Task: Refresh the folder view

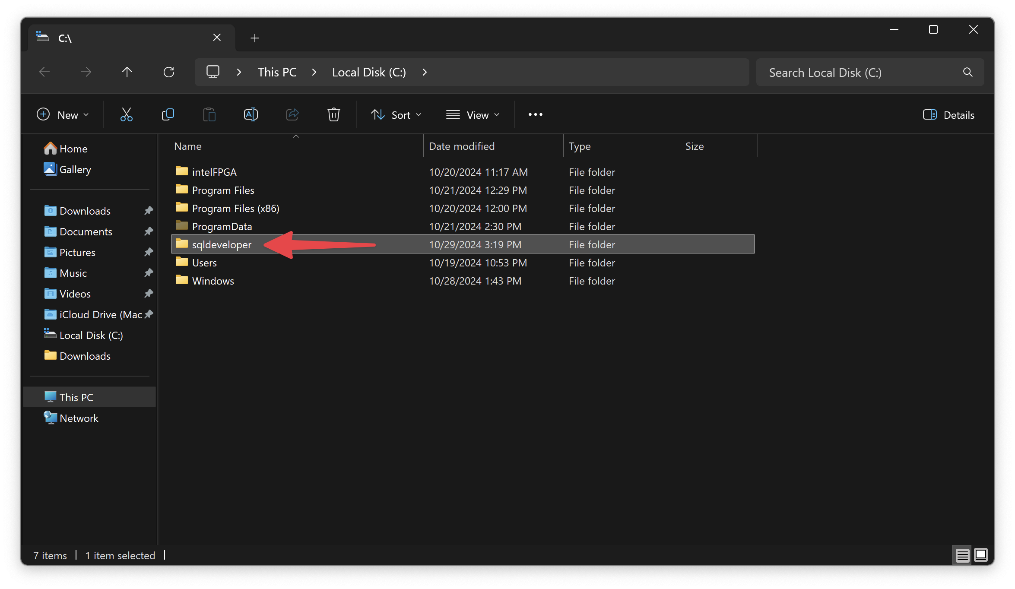Action: pyautogui.click(x=169, y=72)
